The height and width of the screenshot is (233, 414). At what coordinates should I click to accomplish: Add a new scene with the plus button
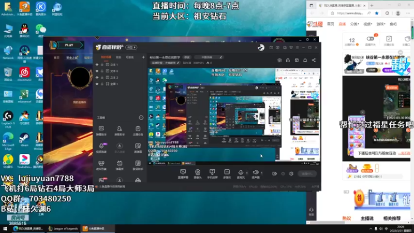(143, 57)
